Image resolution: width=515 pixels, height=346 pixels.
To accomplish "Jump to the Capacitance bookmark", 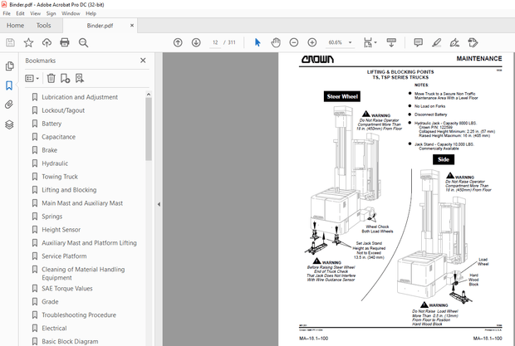I will coord(58,137).
